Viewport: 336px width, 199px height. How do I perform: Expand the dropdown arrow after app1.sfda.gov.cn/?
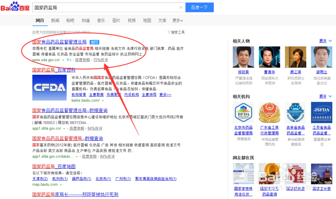64,129
